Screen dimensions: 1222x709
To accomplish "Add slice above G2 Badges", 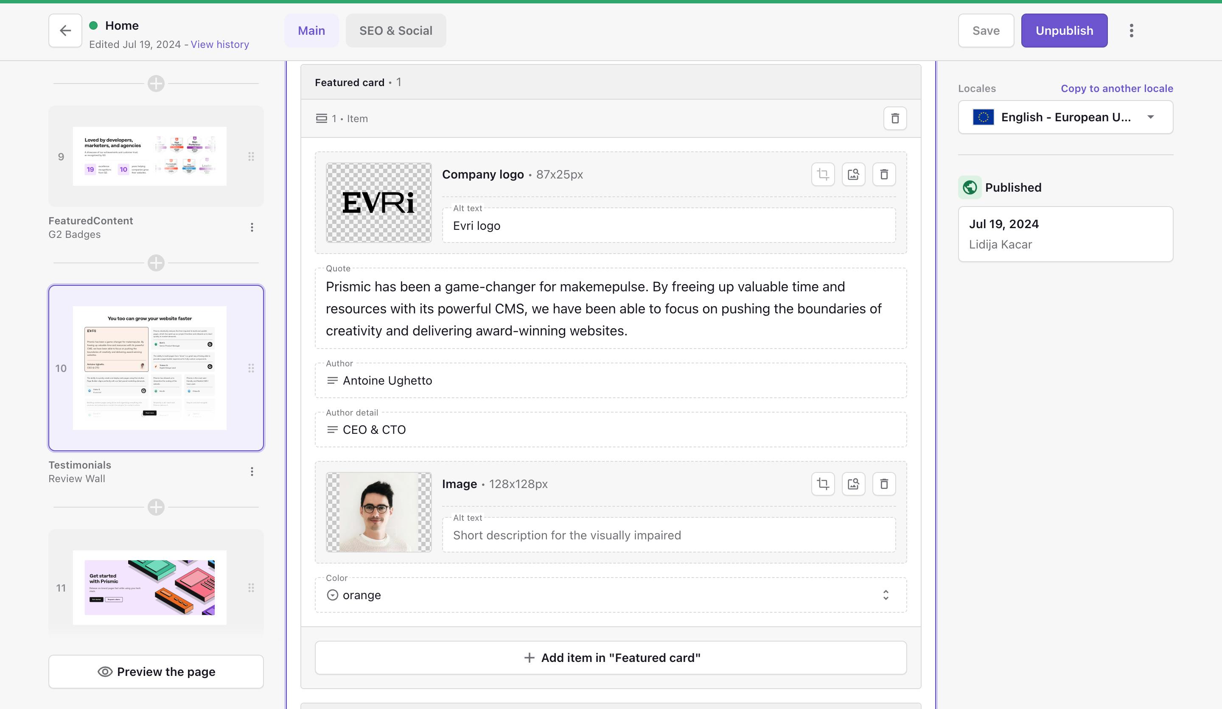I will [x=156, y=84].
